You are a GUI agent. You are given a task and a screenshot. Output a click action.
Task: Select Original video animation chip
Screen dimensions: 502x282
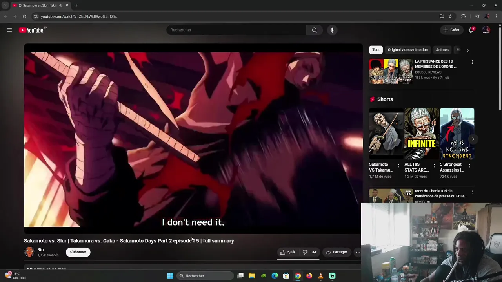tap(407, 50)
